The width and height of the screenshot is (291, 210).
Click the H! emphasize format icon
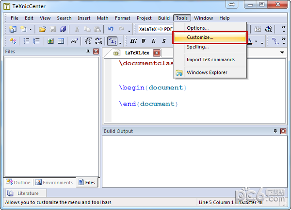(133, 41)
